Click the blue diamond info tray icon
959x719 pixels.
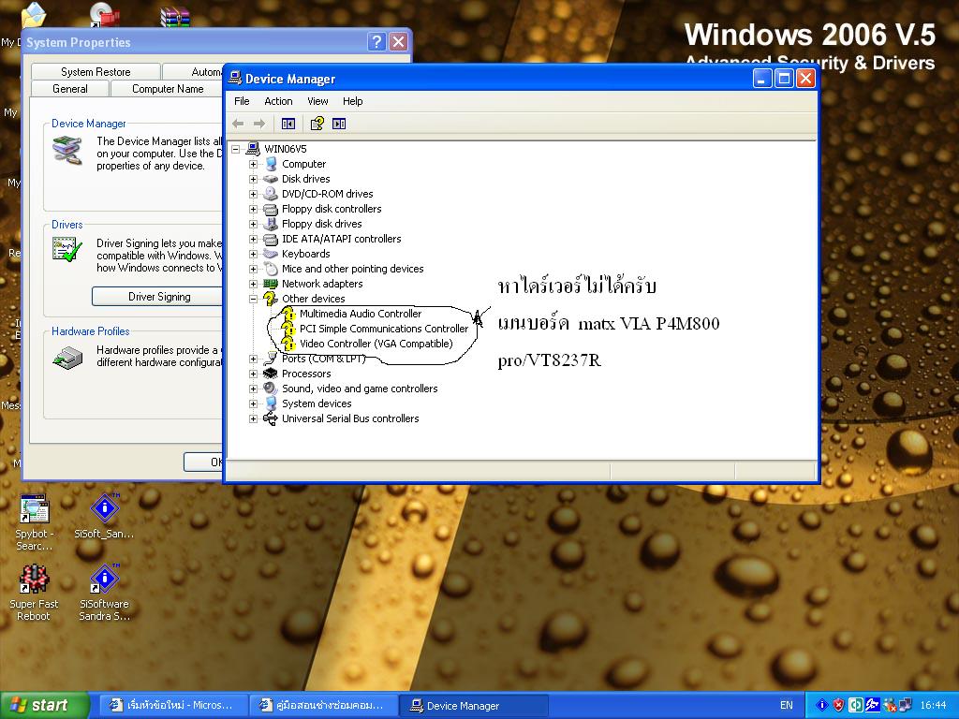pyautogui.click(x=822, y=705)
